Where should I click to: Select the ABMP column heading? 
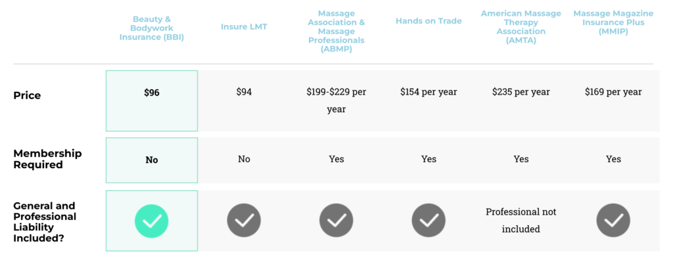point(336,32)
